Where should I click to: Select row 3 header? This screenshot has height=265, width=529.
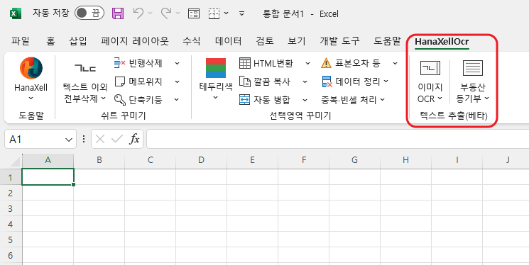11,208
